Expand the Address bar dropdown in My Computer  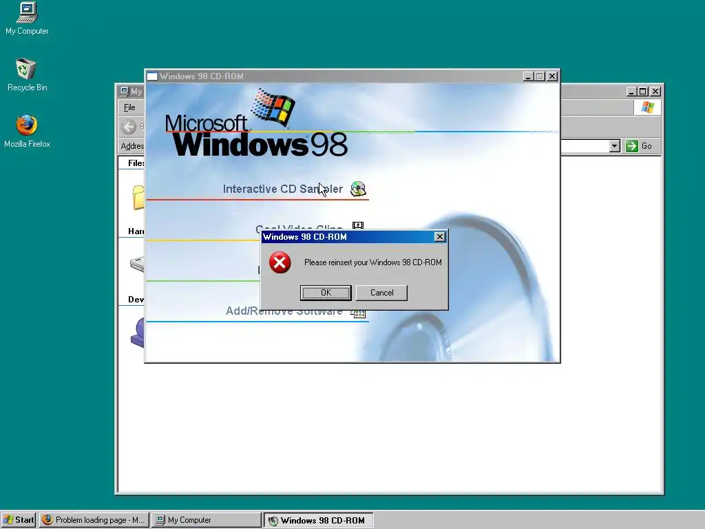tap(615, 146)
